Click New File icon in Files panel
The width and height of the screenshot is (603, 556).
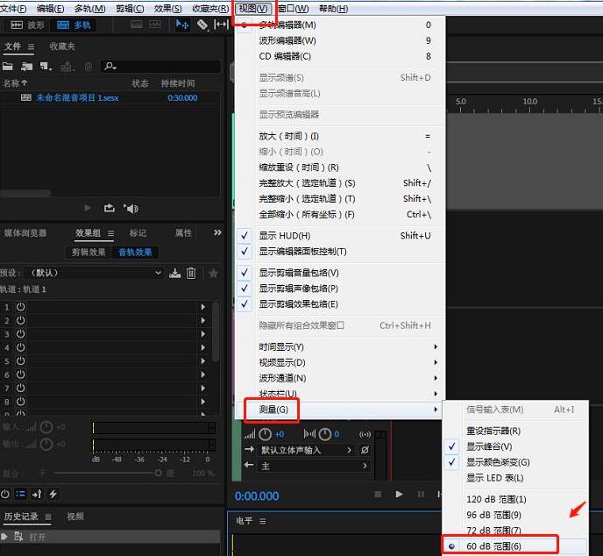[x=46, y=66]
